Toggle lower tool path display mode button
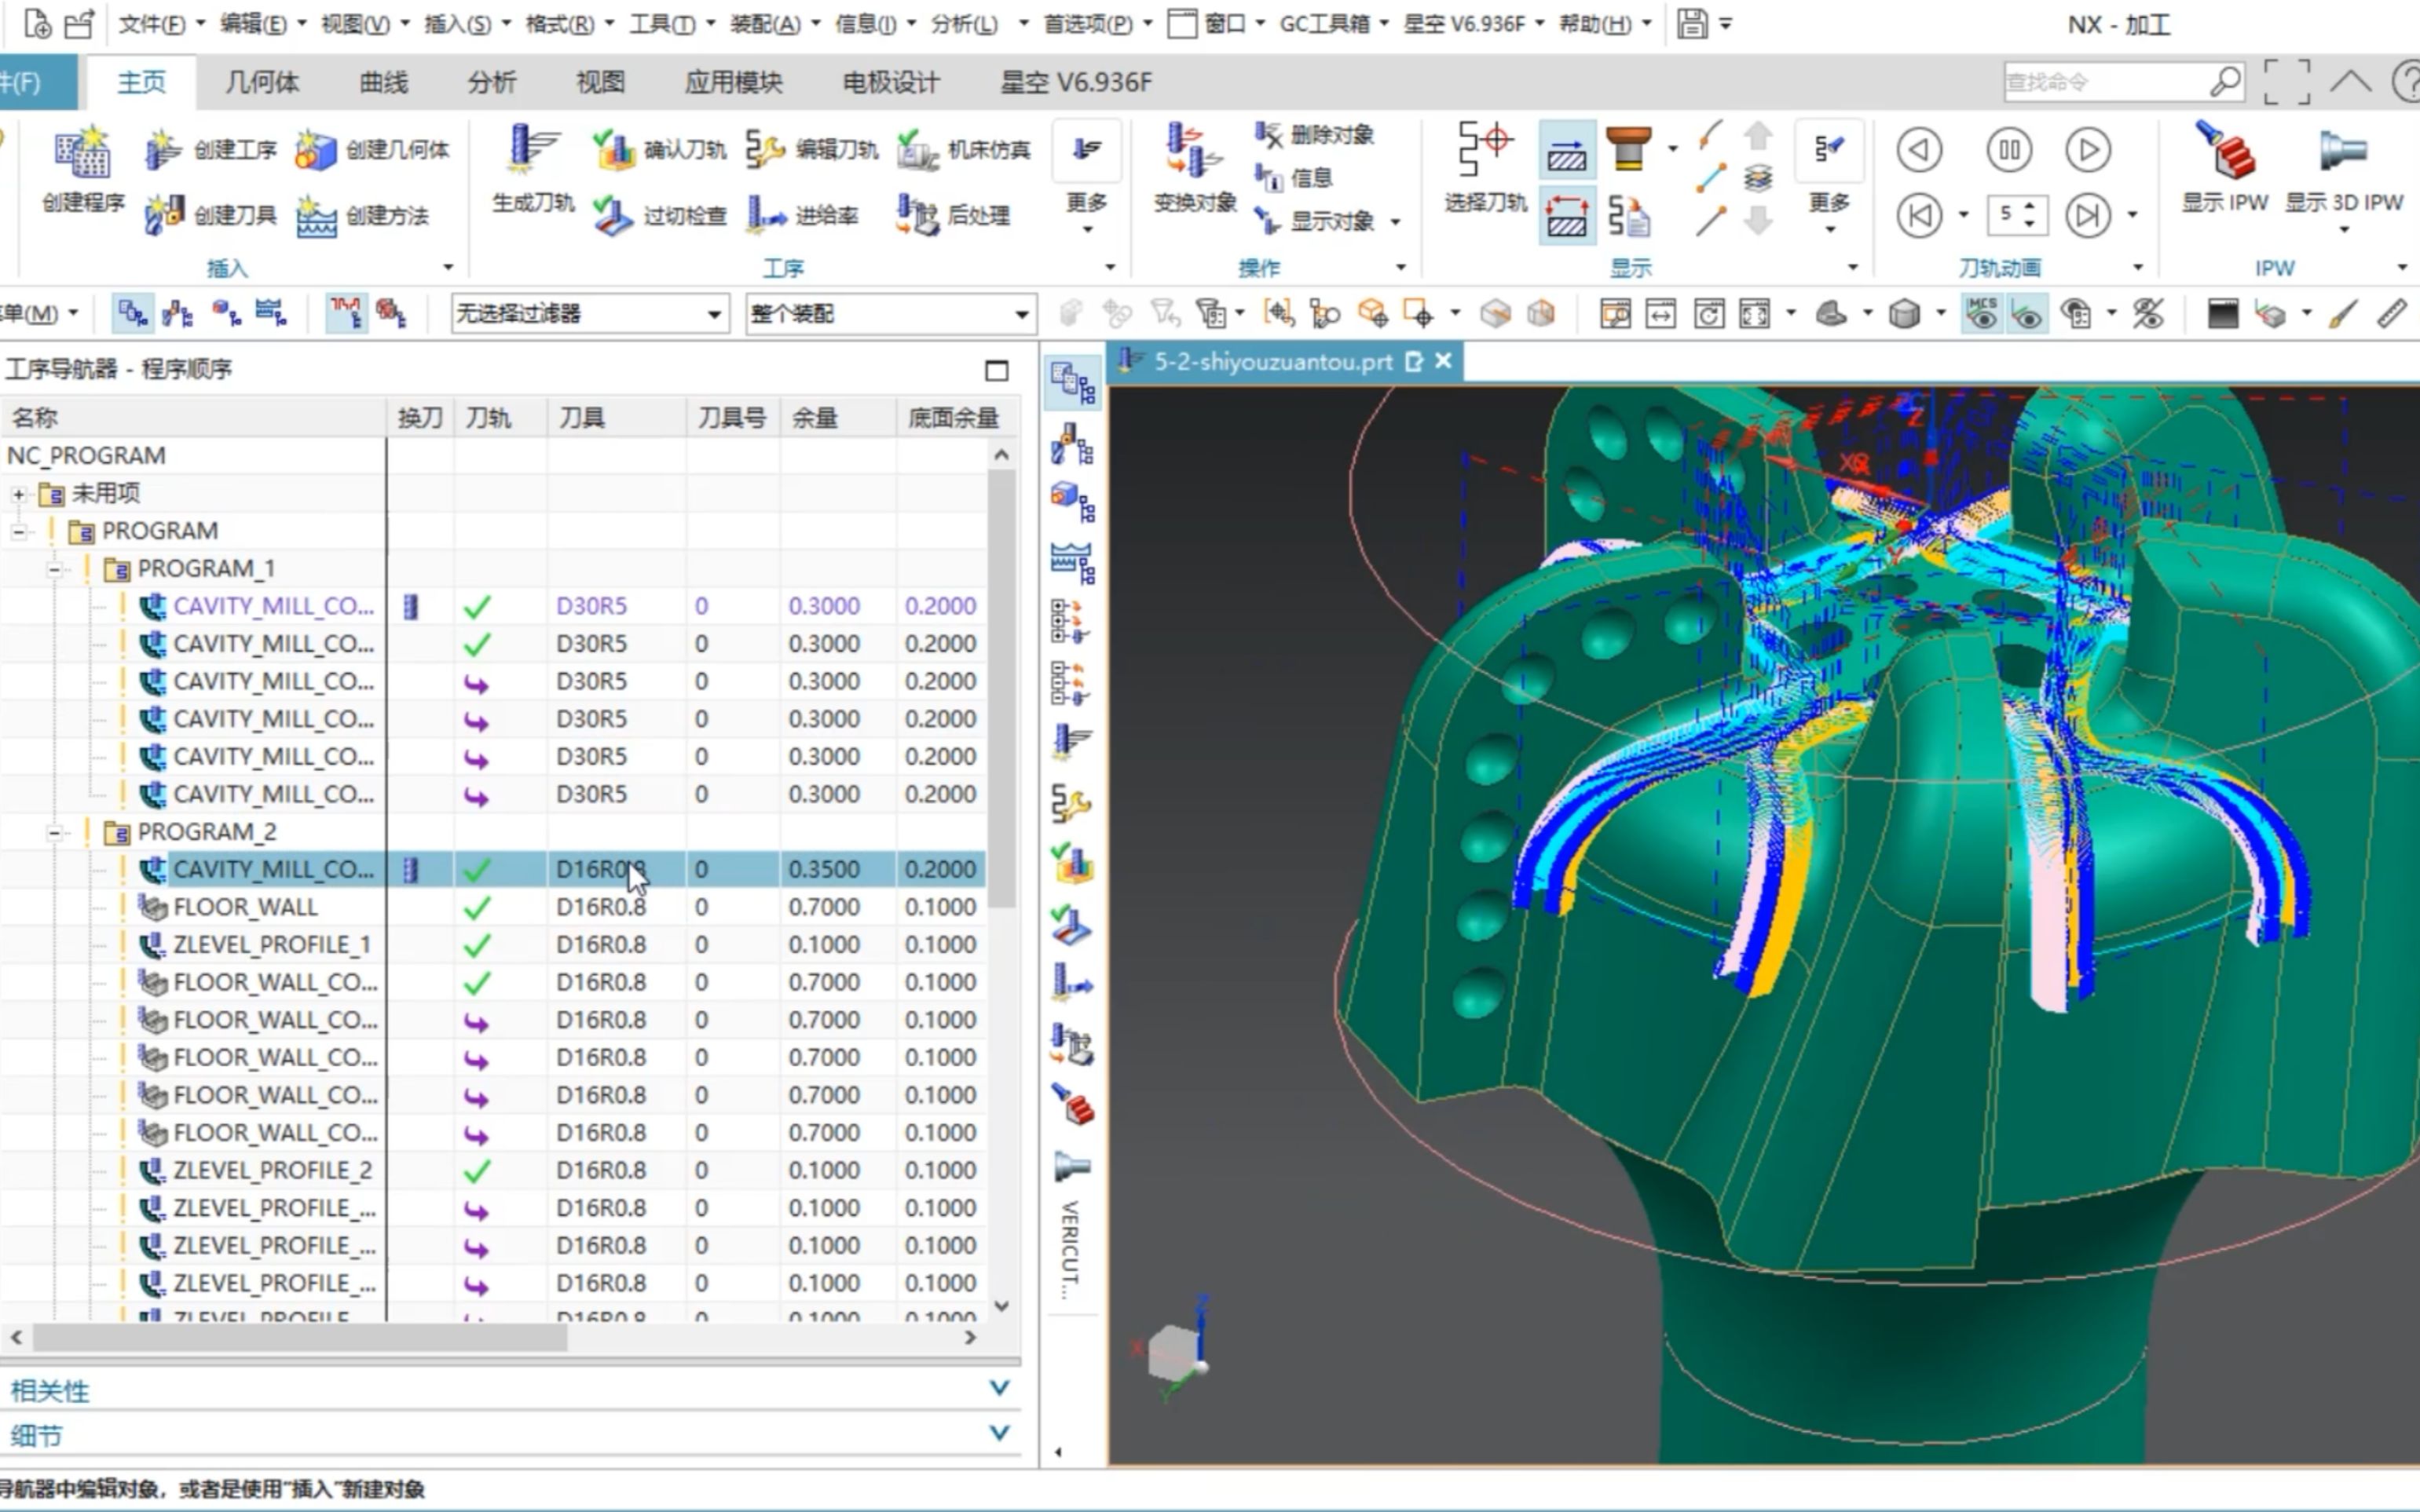 pyautogui.click(x=1567, y=215)
